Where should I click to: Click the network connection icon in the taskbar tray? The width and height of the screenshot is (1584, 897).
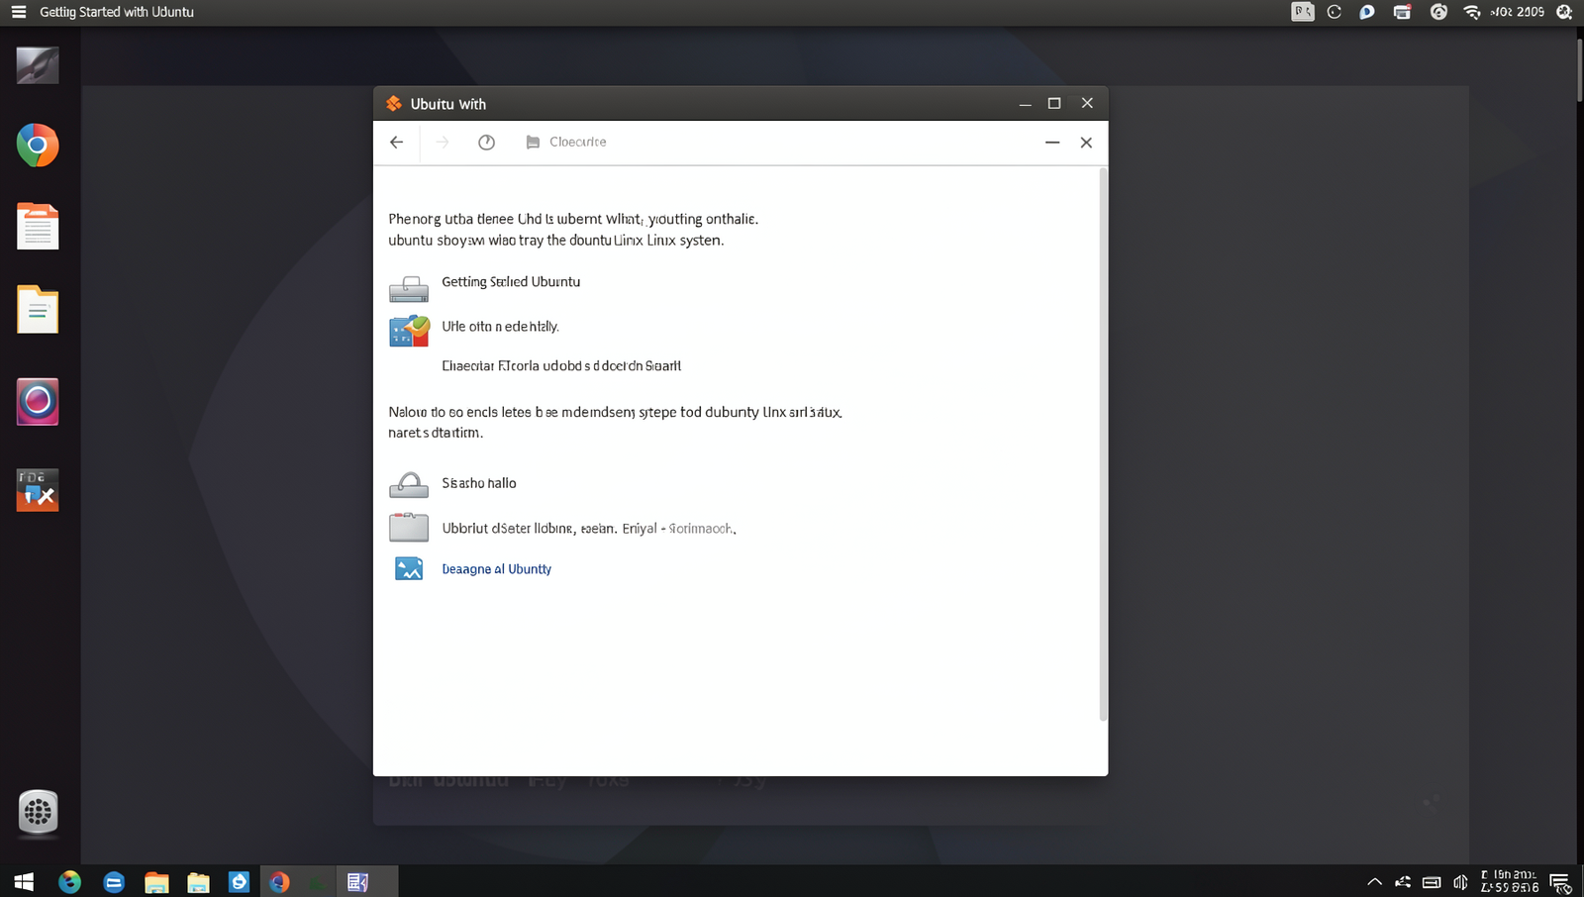coord(1403,882)
